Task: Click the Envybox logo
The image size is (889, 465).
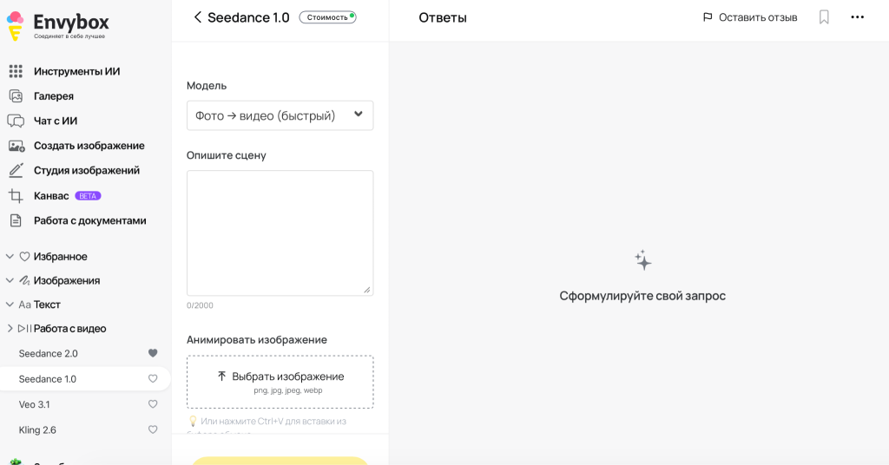Action: coord(57,25)
